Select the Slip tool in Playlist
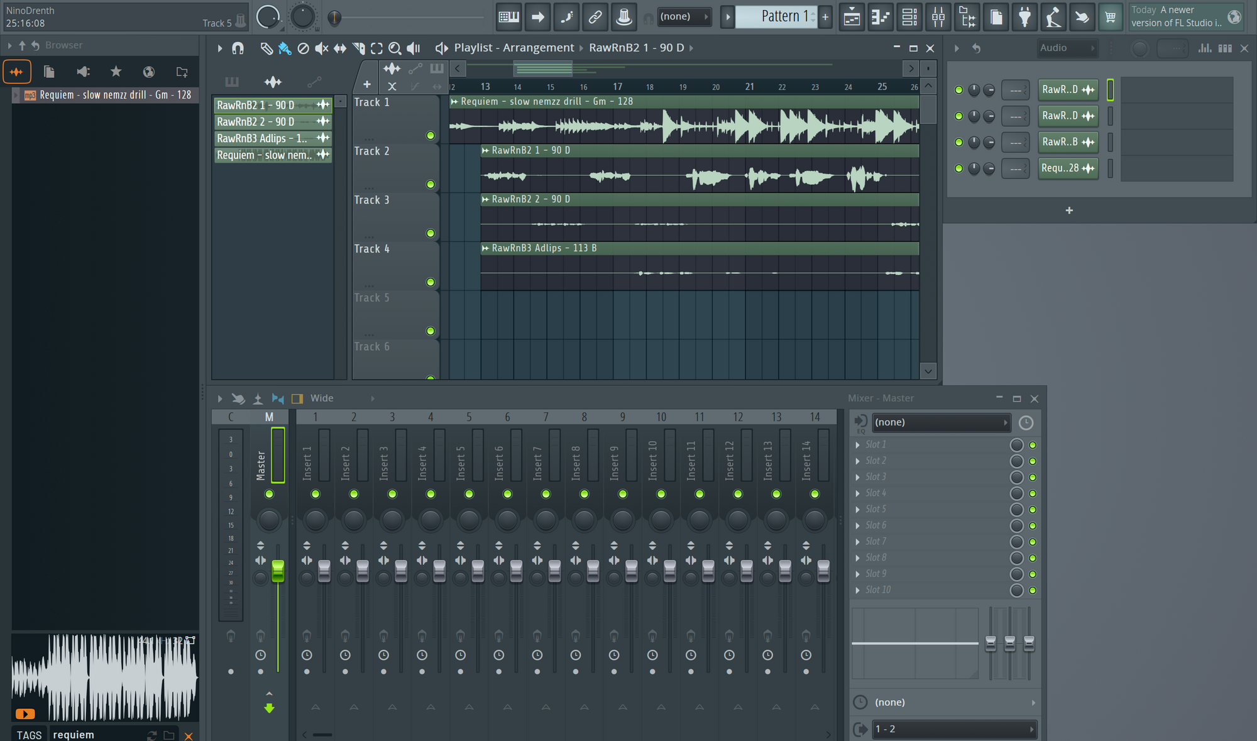 tap(339, 48)
